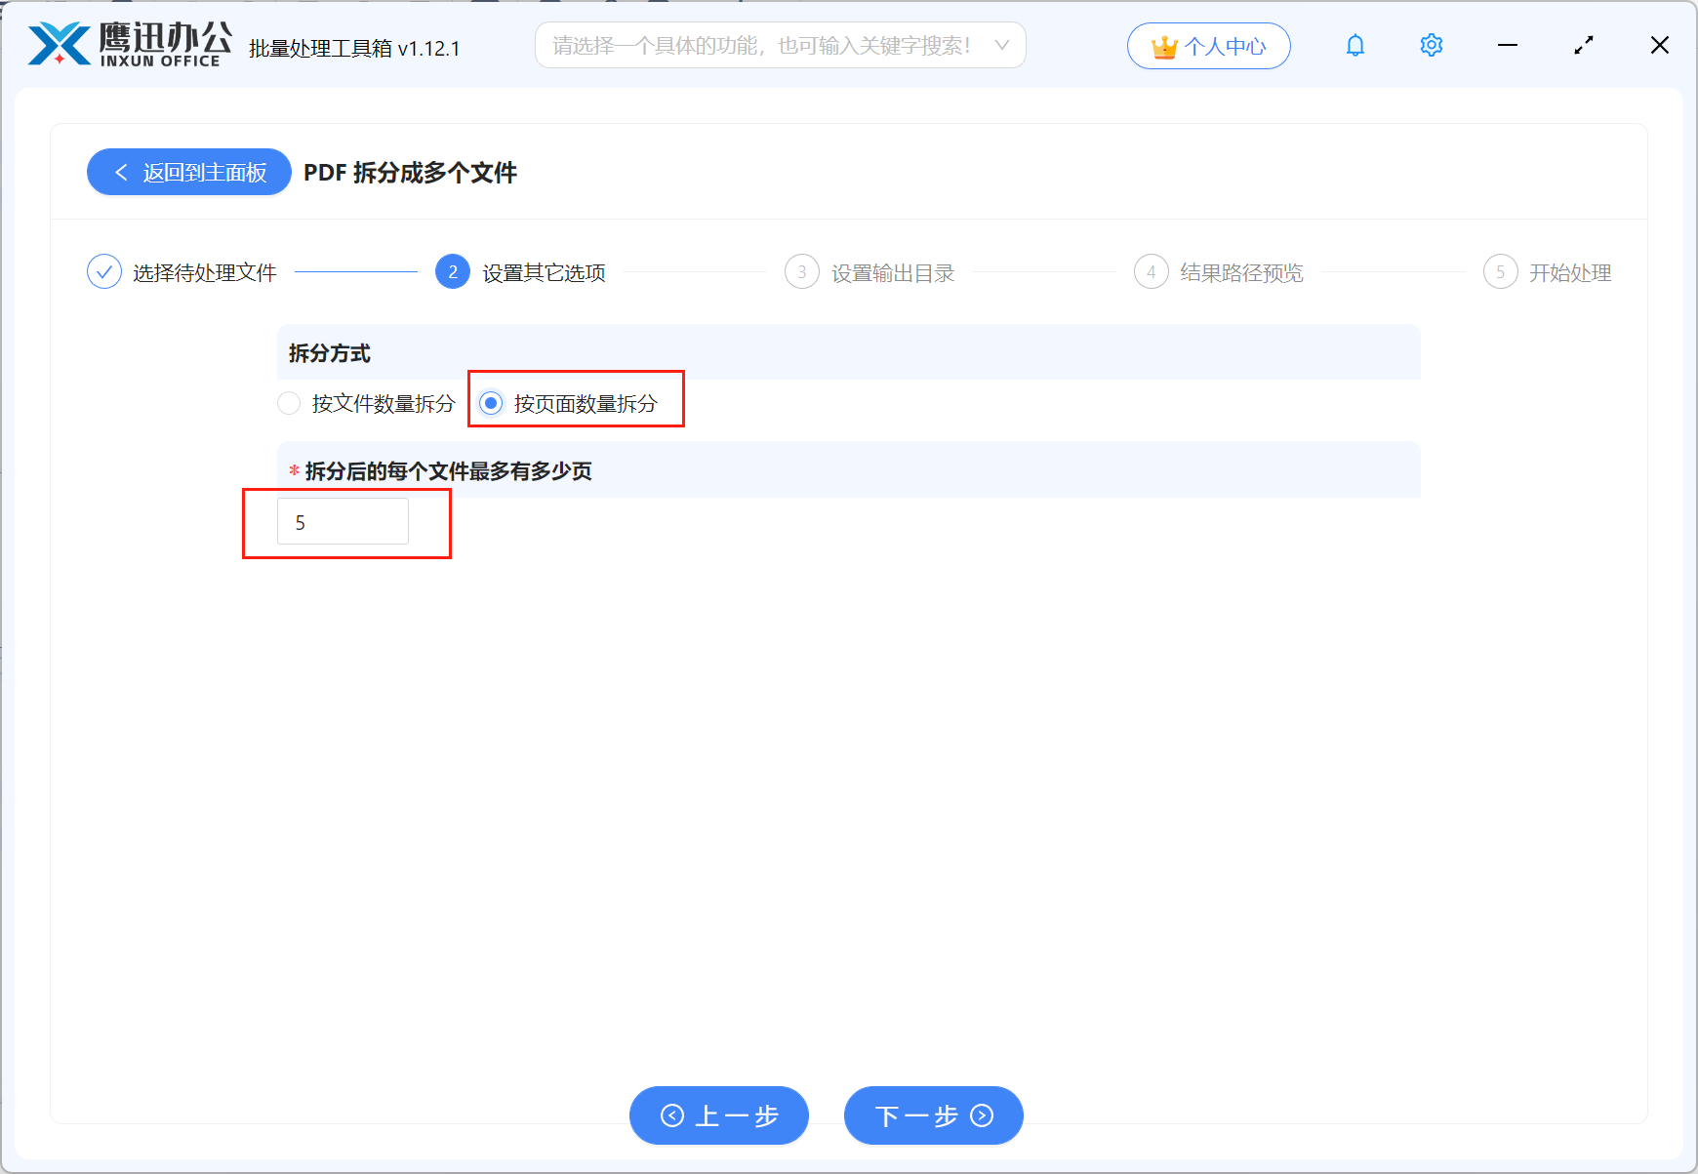Open the function search dropdown arrow
This screenshot has width=1698, height=1174.
(1002, 45)
